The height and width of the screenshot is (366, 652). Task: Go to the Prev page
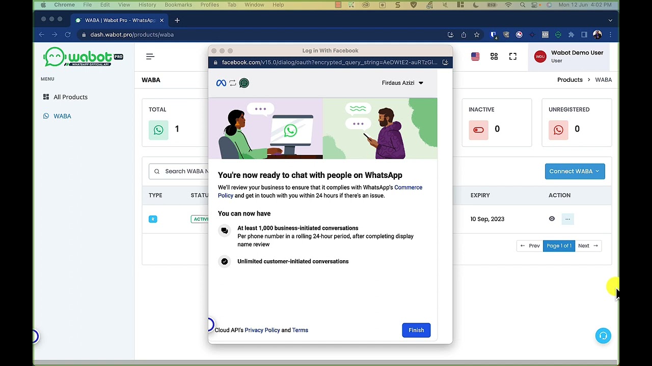tap(530, 246)
